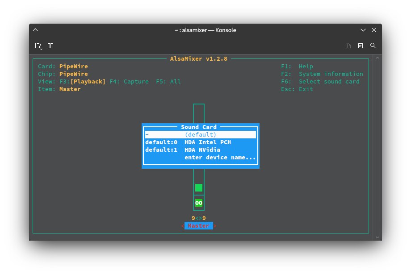Click Card: PipeWire text
411x275 pixels.
click(63, 66)
